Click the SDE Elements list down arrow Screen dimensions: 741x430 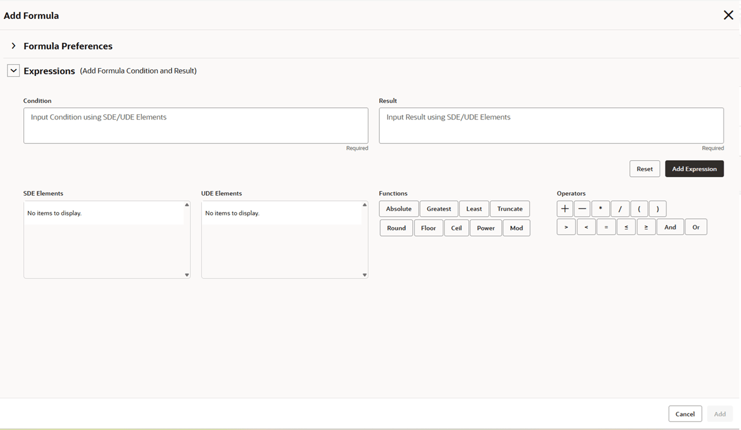186,275
